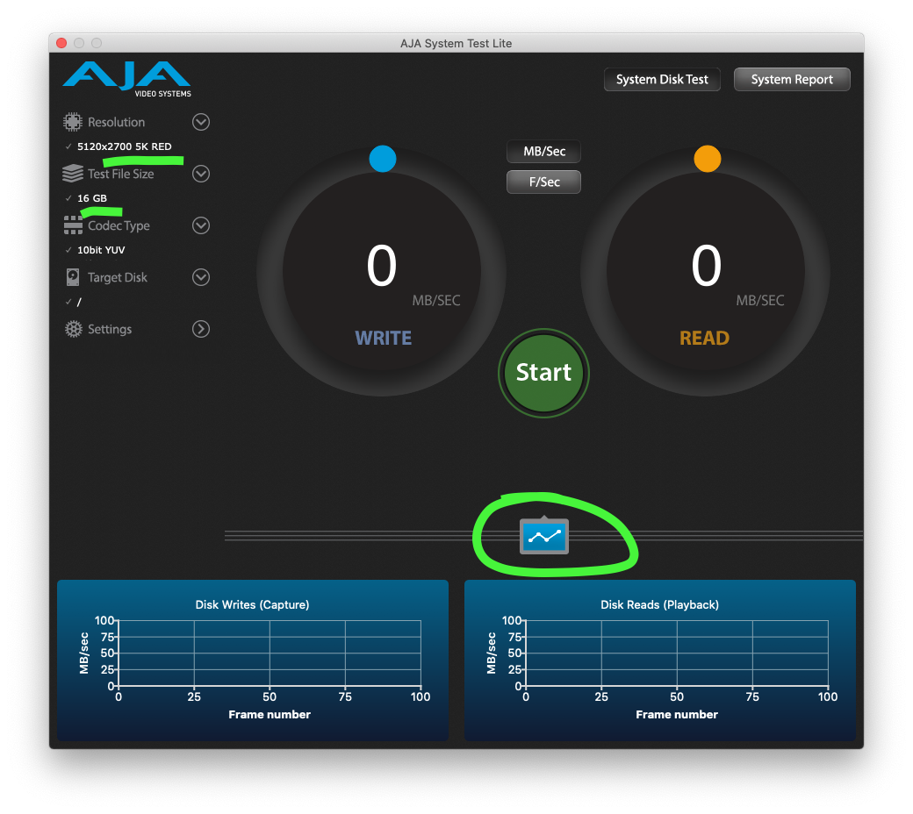
Task: Click the Codec Type label
Action: click(119, 225)
